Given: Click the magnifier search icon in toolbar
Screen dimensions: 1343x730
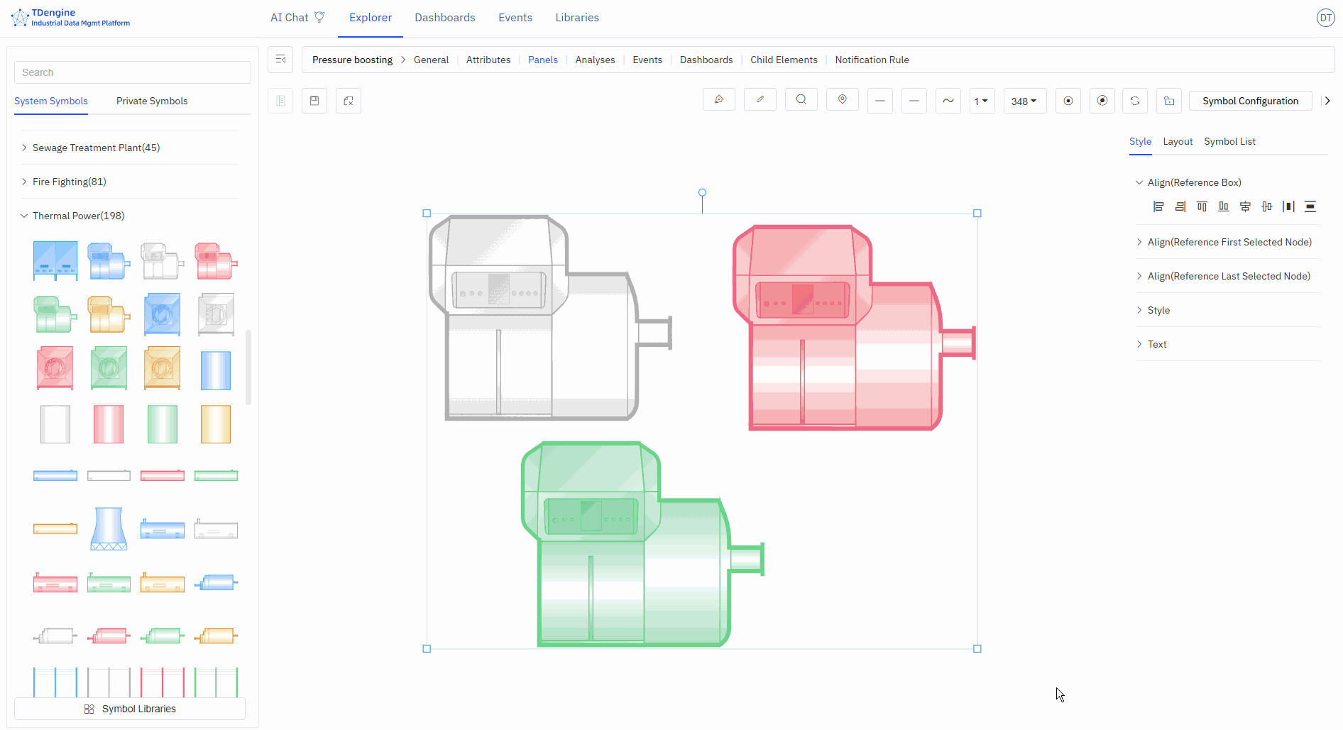Looking at the screenshot, I should (x=801, y=100).
